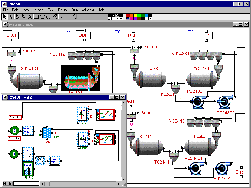Open the pattern palette dropdown arrow
The image size is (251, 188).
(x=121, y=18)
